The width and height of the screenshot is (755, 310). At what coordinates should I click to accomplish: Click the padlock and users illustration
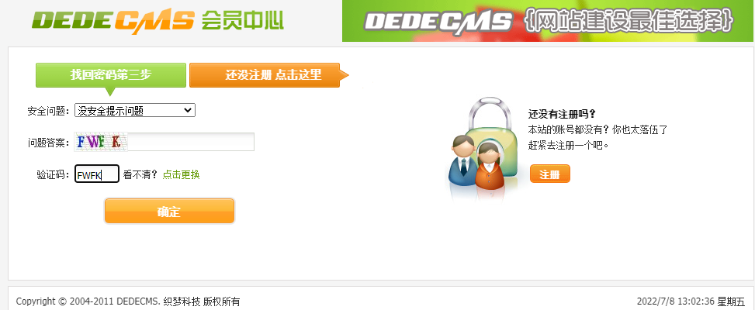coord(483,149)
